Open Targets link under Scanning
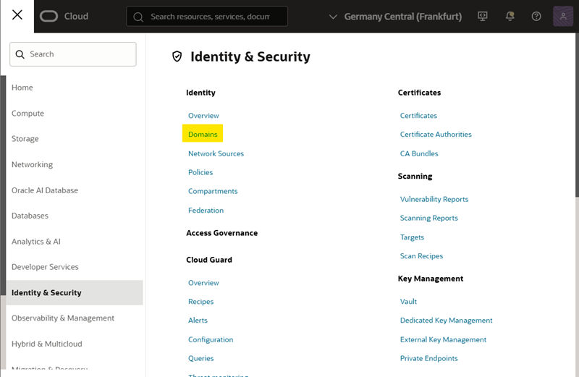This screenshot has height=377, width=579. point(412,237)
